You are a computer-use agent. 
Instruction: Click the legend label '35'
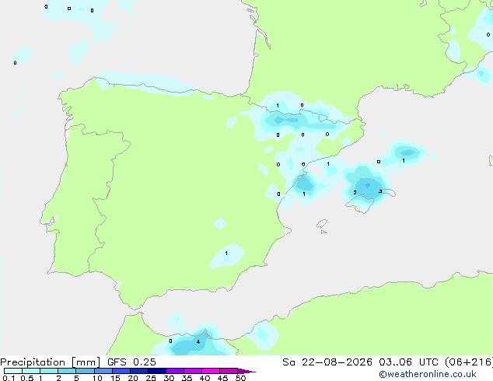[187, 378]
